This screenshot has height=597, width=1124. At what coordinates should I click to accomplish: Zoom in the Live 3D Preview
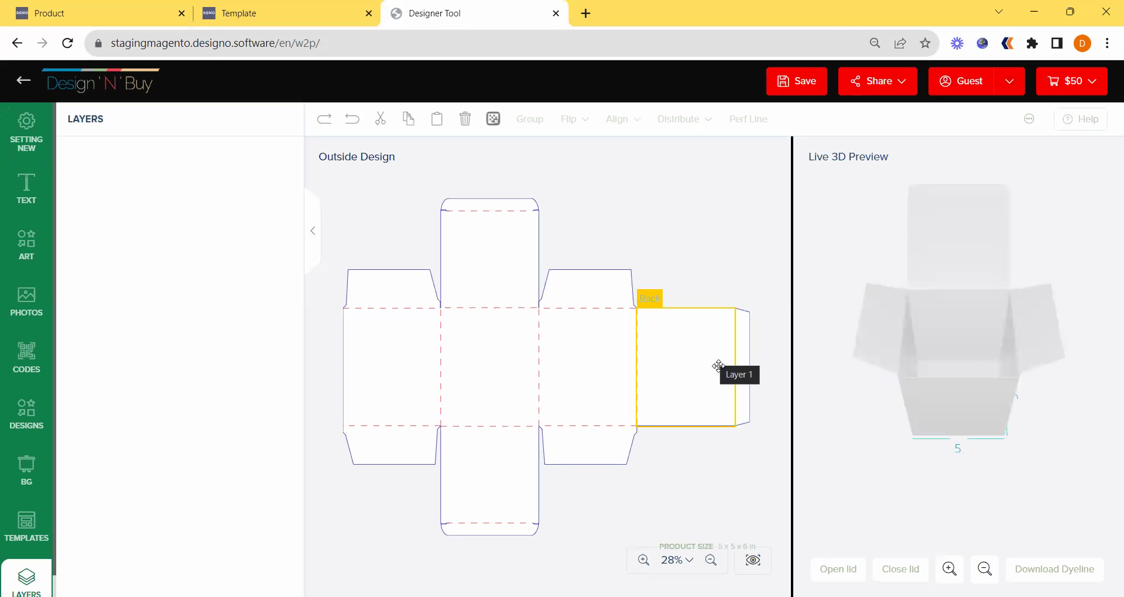pyautogui.click(x=949, y=569)
